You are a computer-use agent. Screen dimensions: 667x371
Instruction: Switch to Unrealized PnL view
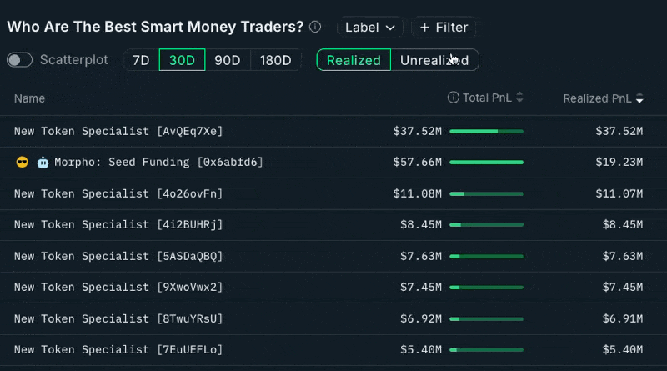[x=434, y=60]
